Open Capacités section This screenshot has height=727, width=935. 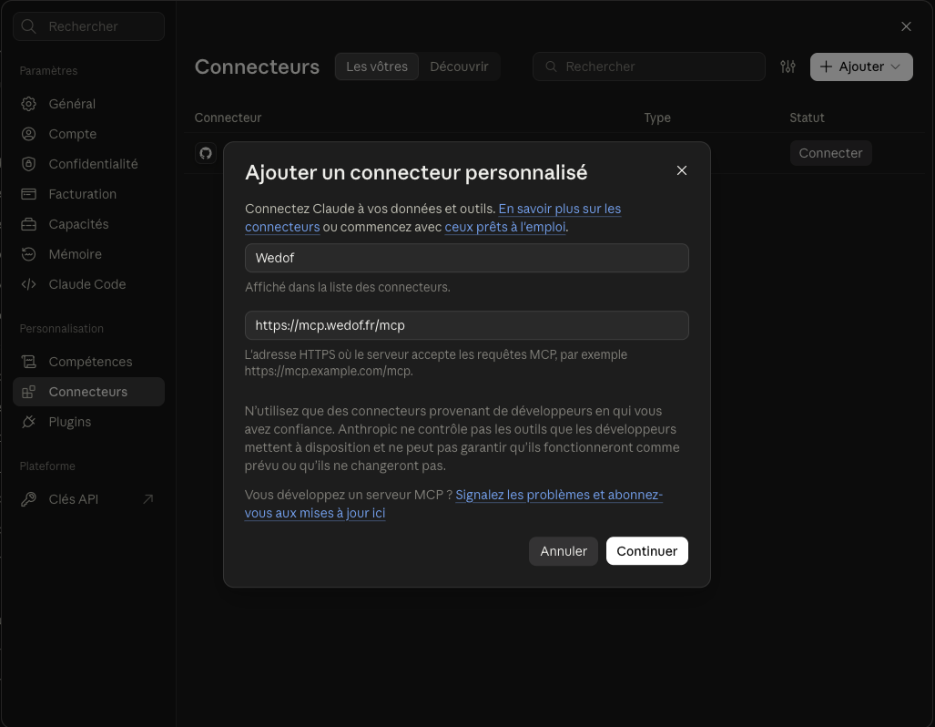[x=89, y=224]
